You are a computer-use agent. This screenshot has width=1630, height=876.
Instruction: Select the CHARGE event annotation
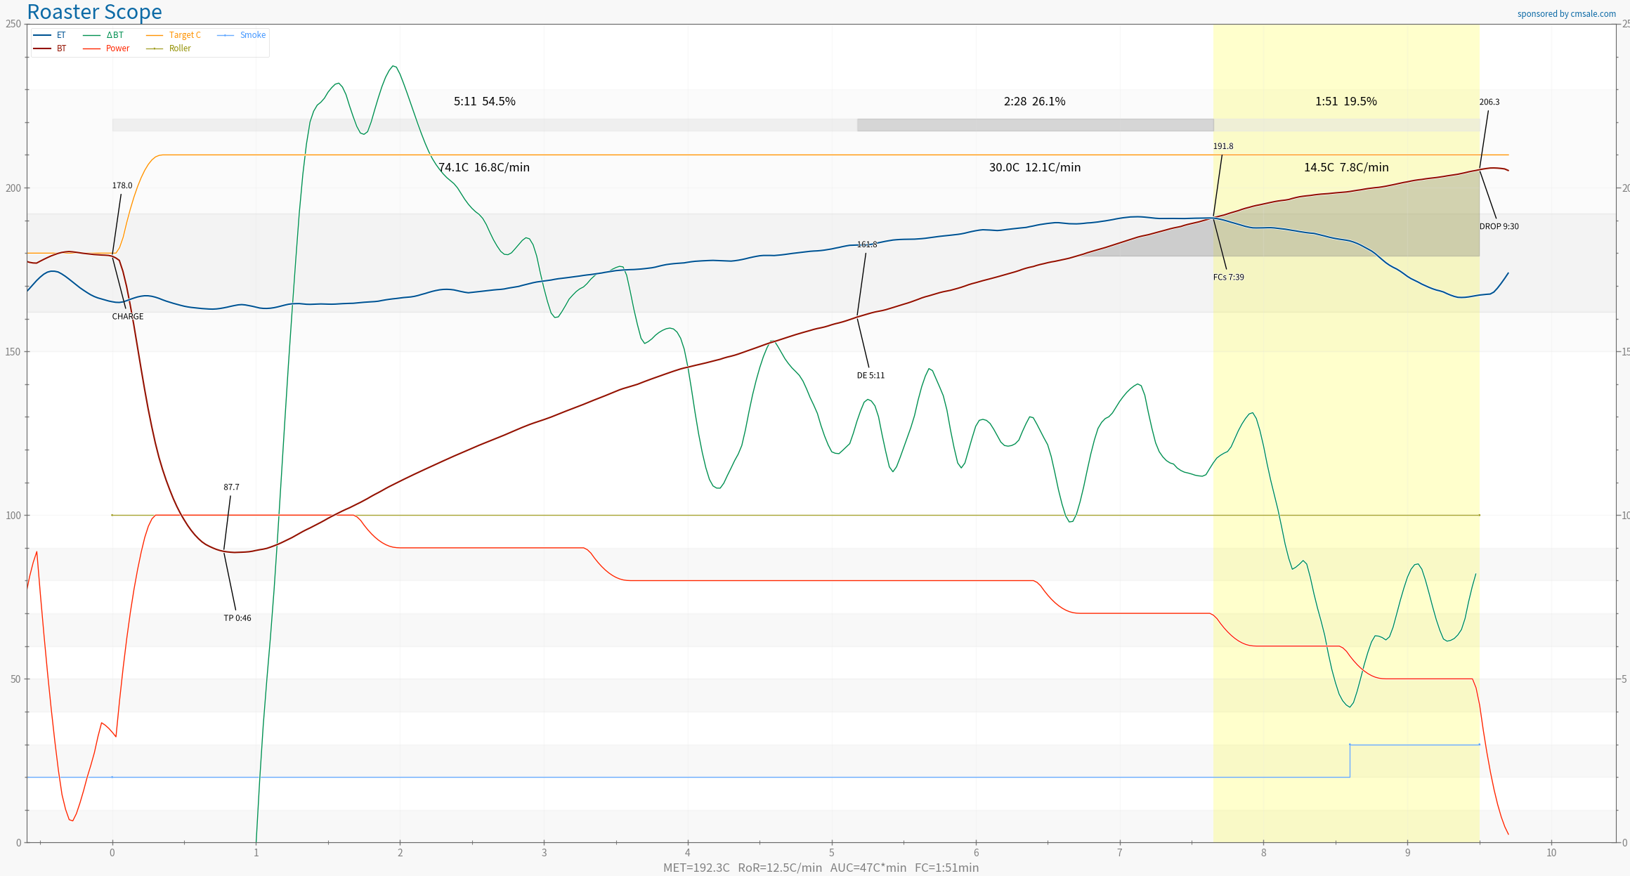coord(127,317)
